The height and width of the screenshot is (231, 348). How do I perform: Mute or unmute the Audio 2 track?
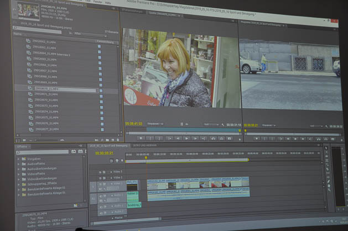(101, 206)
